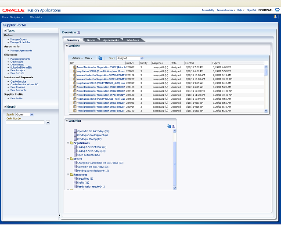Switch to the Schedules tab

[133, 40]
